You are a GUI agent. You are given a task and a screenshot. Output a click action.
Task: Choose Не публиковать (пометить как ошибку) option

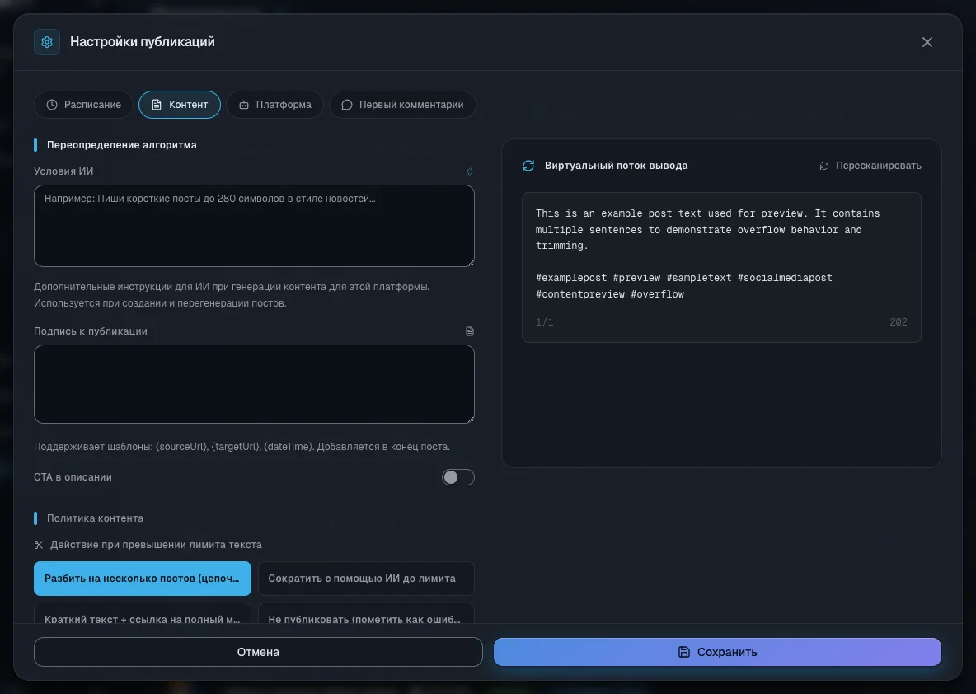click(x=366, y=614)
